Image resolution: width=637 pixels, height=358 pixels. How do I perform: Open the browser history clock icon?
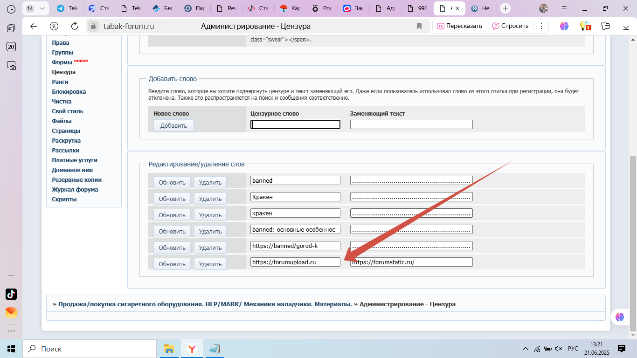(x=11, y=9)
